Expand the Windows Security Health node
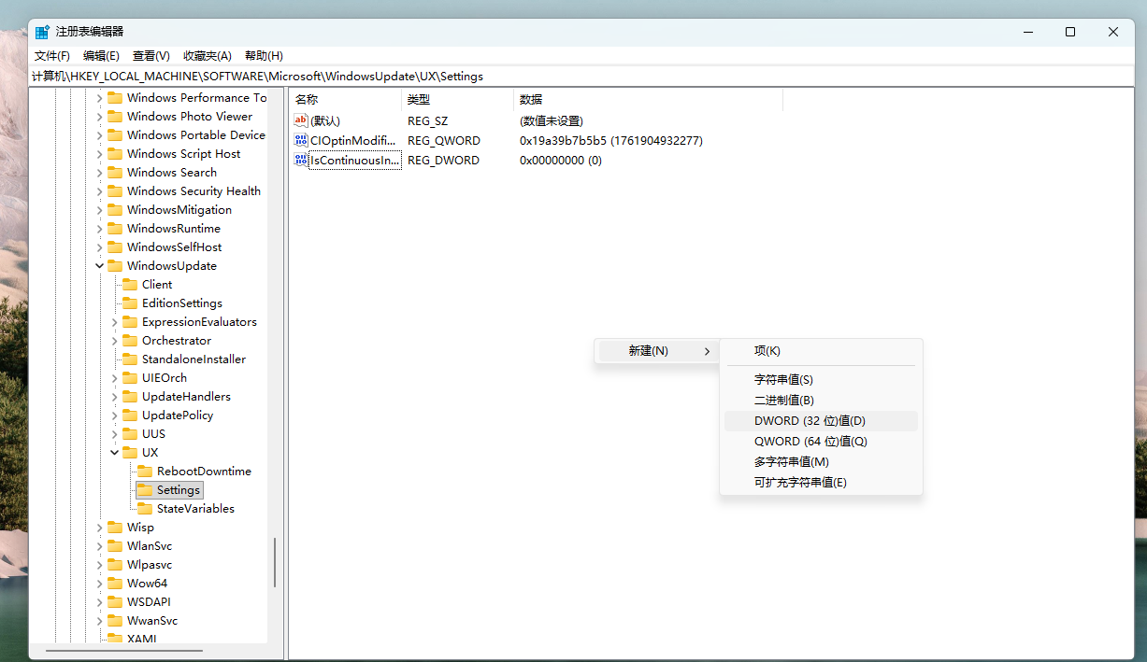 click(100, 191)
